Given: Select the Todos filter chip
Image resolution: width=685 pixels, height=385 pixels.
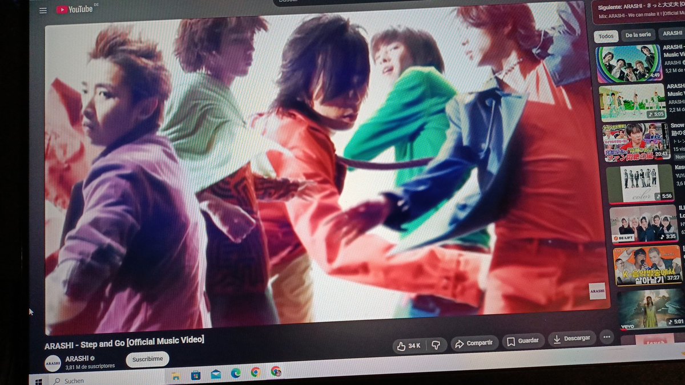Looking at the screenshot, I should 606,36.
